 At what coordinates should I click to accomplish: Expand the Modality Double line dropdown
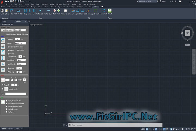coord(20,43)
